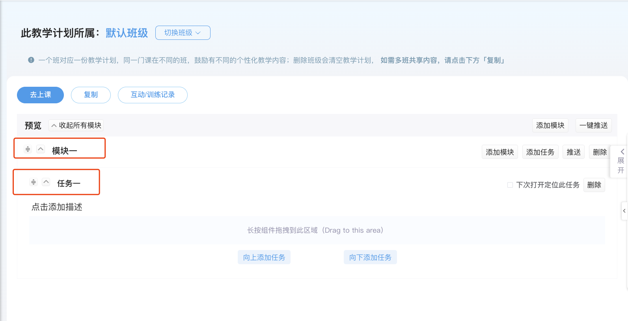
Task: Click the small left-arrow handle on the right edge
Action: click(x=624, y=211)
